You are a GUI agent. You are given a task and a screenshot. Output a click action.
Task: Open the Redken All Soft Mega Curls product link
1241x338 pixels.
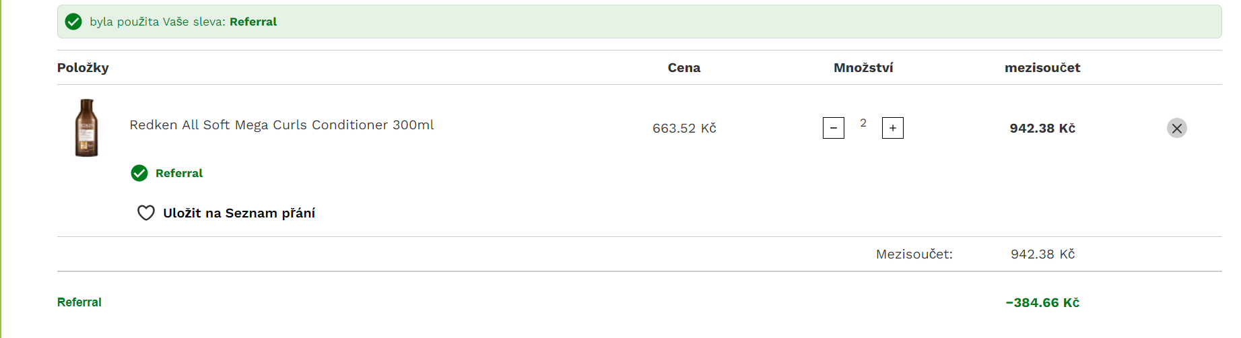(281, 125)
